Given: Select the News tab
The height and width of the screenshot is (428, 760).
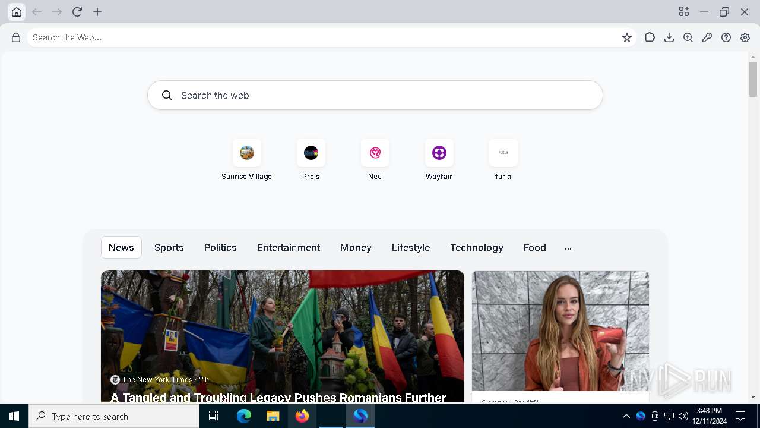Looking at the screenshot, I should [x=121, y=247].
